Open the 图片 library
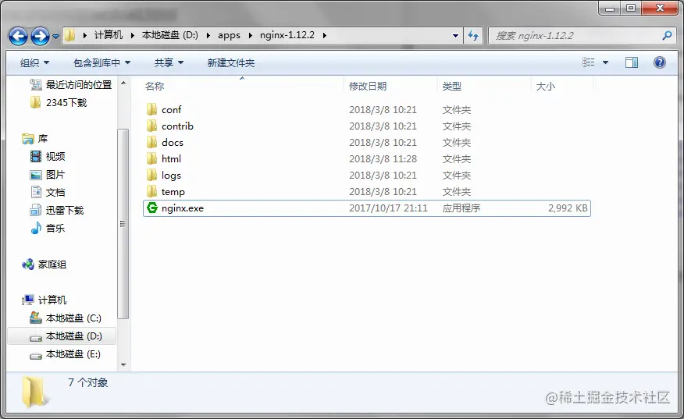Screen dimensions: 684x419 tap(55, 175)
